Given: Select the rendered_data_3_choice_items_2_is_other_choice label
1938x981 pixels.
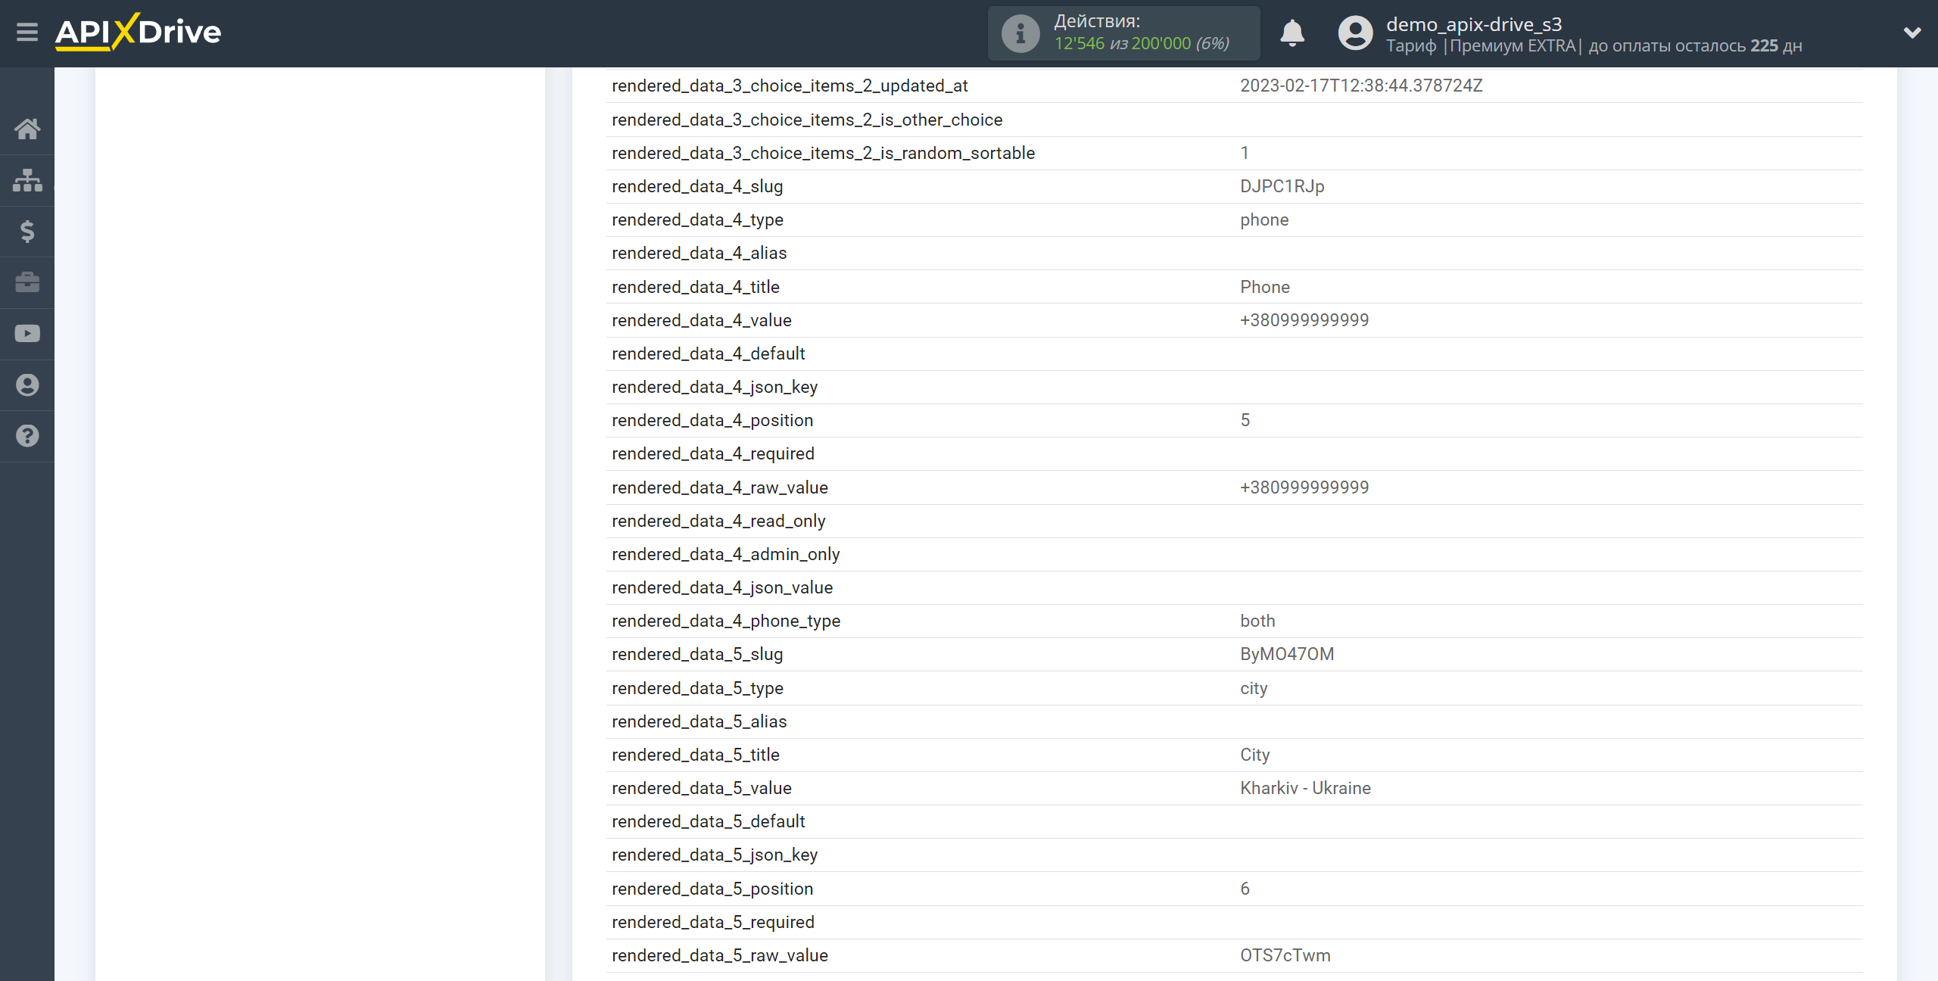Looking at the screenshot, I should [x=807, y=120].
